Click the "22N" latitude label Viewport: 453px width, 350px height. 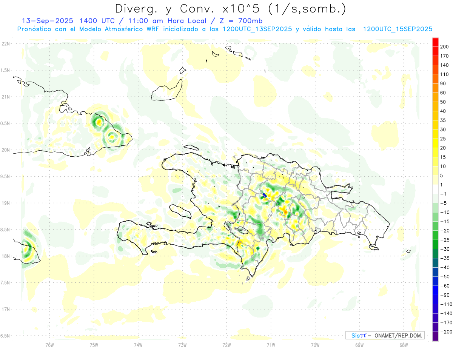[x=6, y=44]
